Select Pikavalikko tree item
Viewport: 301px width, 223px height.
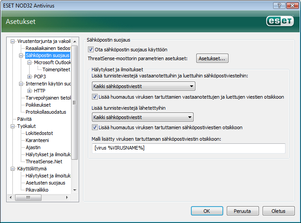pyautogui.click(x=37, y=190)
